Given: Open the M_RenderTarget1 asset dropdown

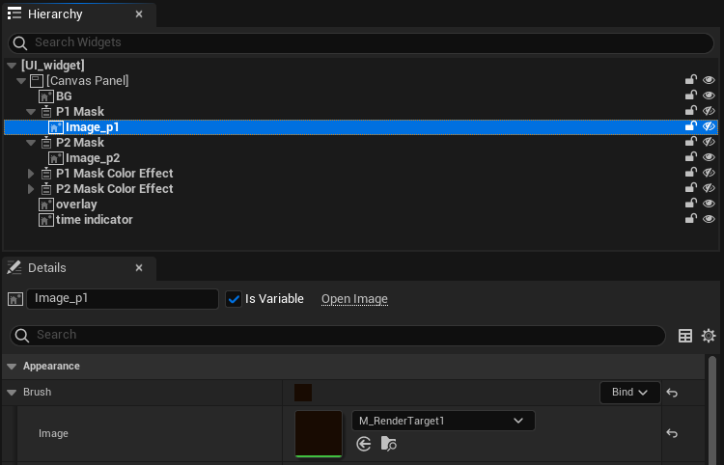Looking at the screenshot, I should click(x=443, y=421).
